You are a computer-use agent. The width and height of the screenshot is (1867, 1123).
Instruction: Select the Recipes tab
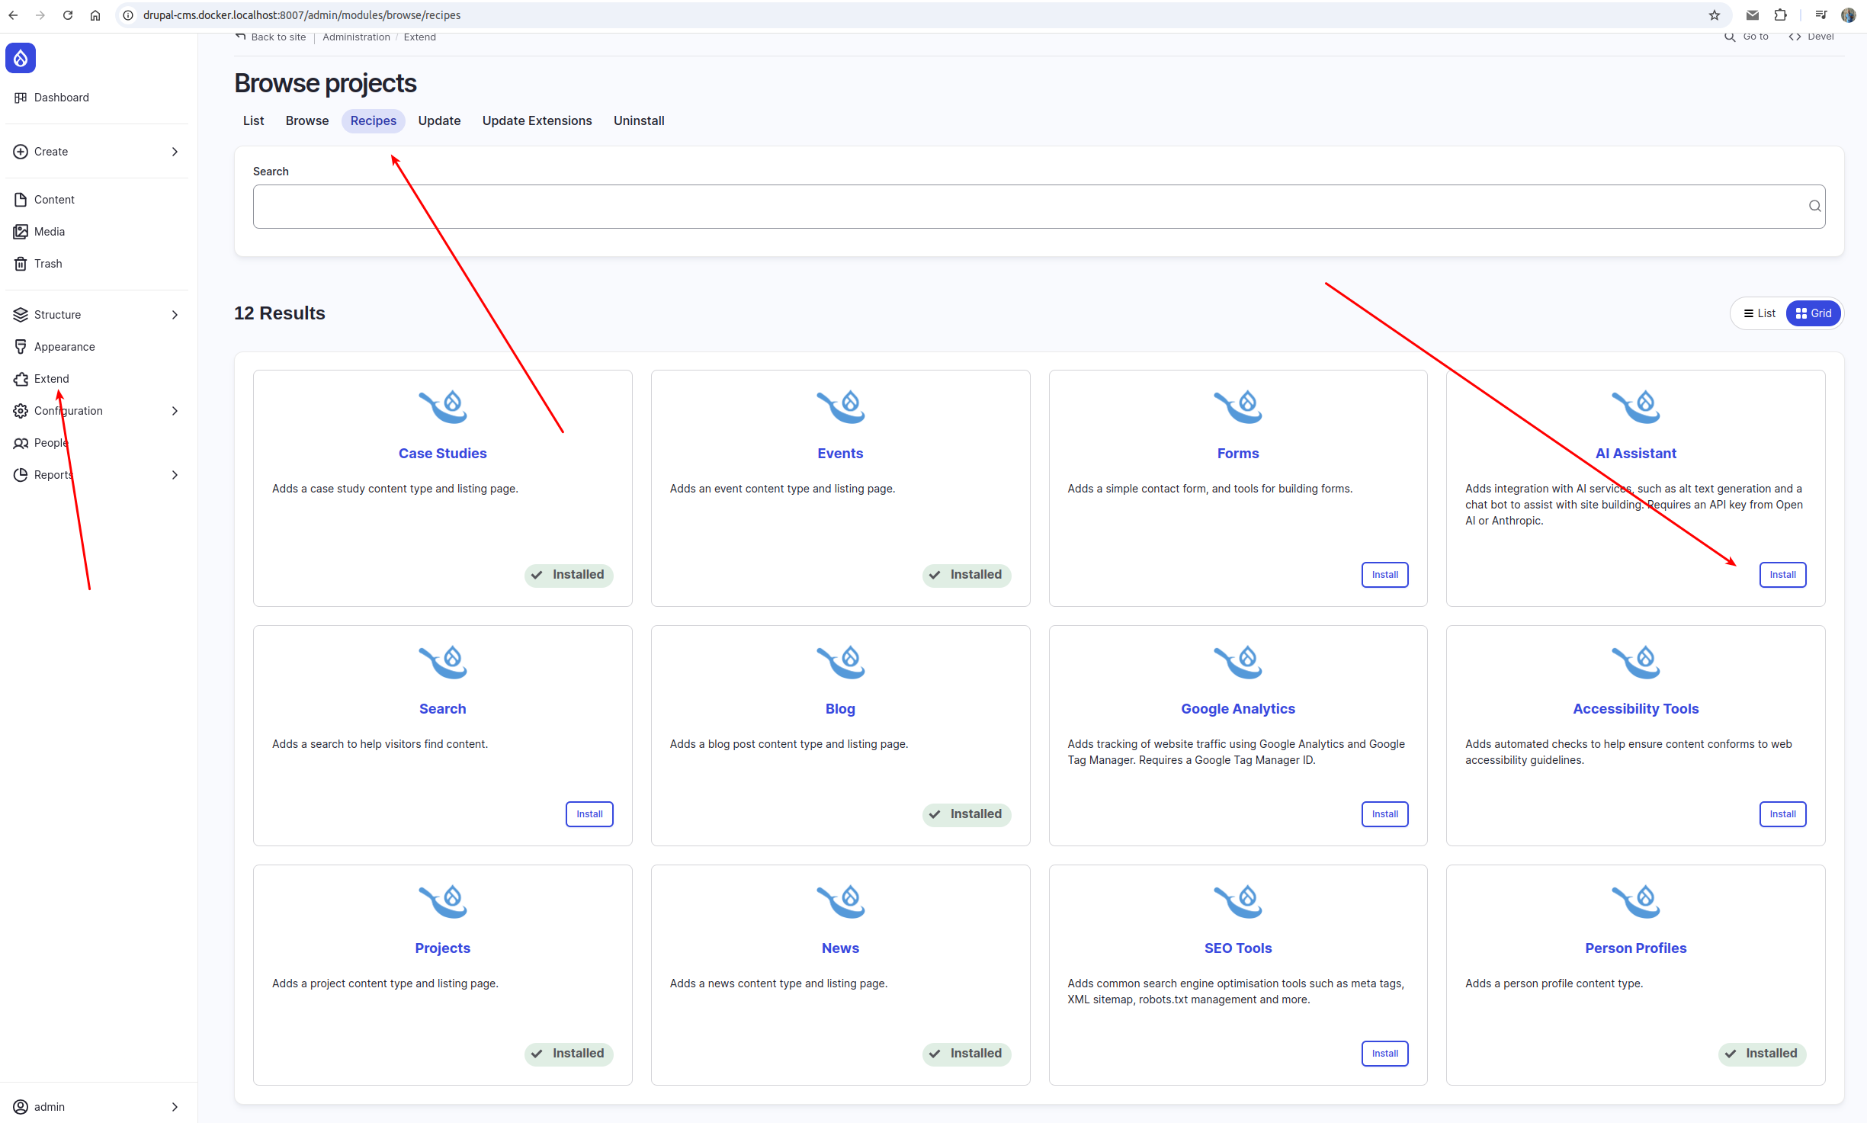(374, 120)
